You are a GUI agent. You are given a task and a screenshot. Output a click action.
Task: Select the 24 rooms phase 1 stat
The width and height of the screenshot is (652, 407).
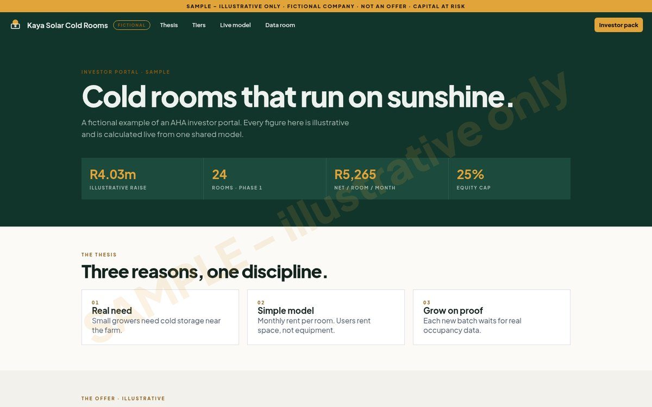(x=265, y=179)
